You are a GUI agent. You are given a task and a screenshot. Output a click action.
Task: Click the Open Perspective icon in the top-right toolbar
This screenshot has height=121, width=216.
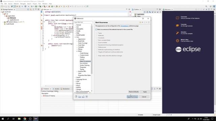(x=211, y=6)
